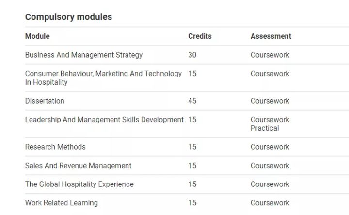The height and width of the screenshot is (215, 349).
Task: Click Coursework assessment for Business And Management Strategy
Action: click(x=270, y=55)
